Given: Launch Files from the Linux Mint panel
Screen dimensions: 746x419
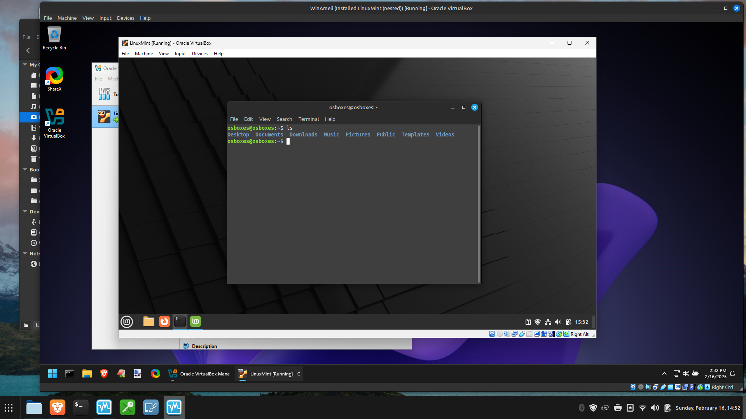Looking at the screenshot, I should 149,321.
